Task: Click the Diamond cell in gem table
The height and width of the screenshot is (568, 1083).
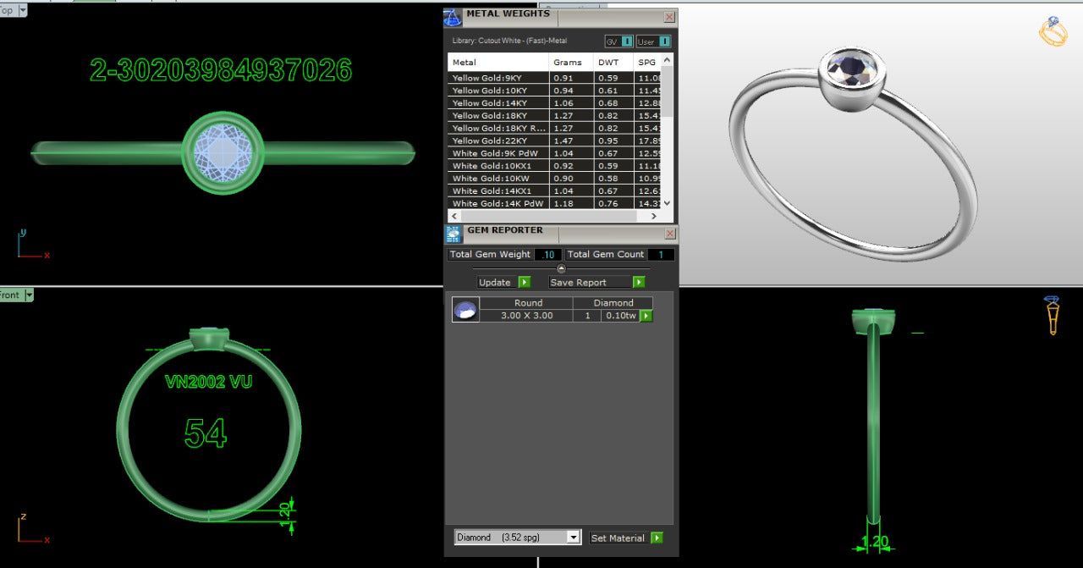Action: (613, 302)
